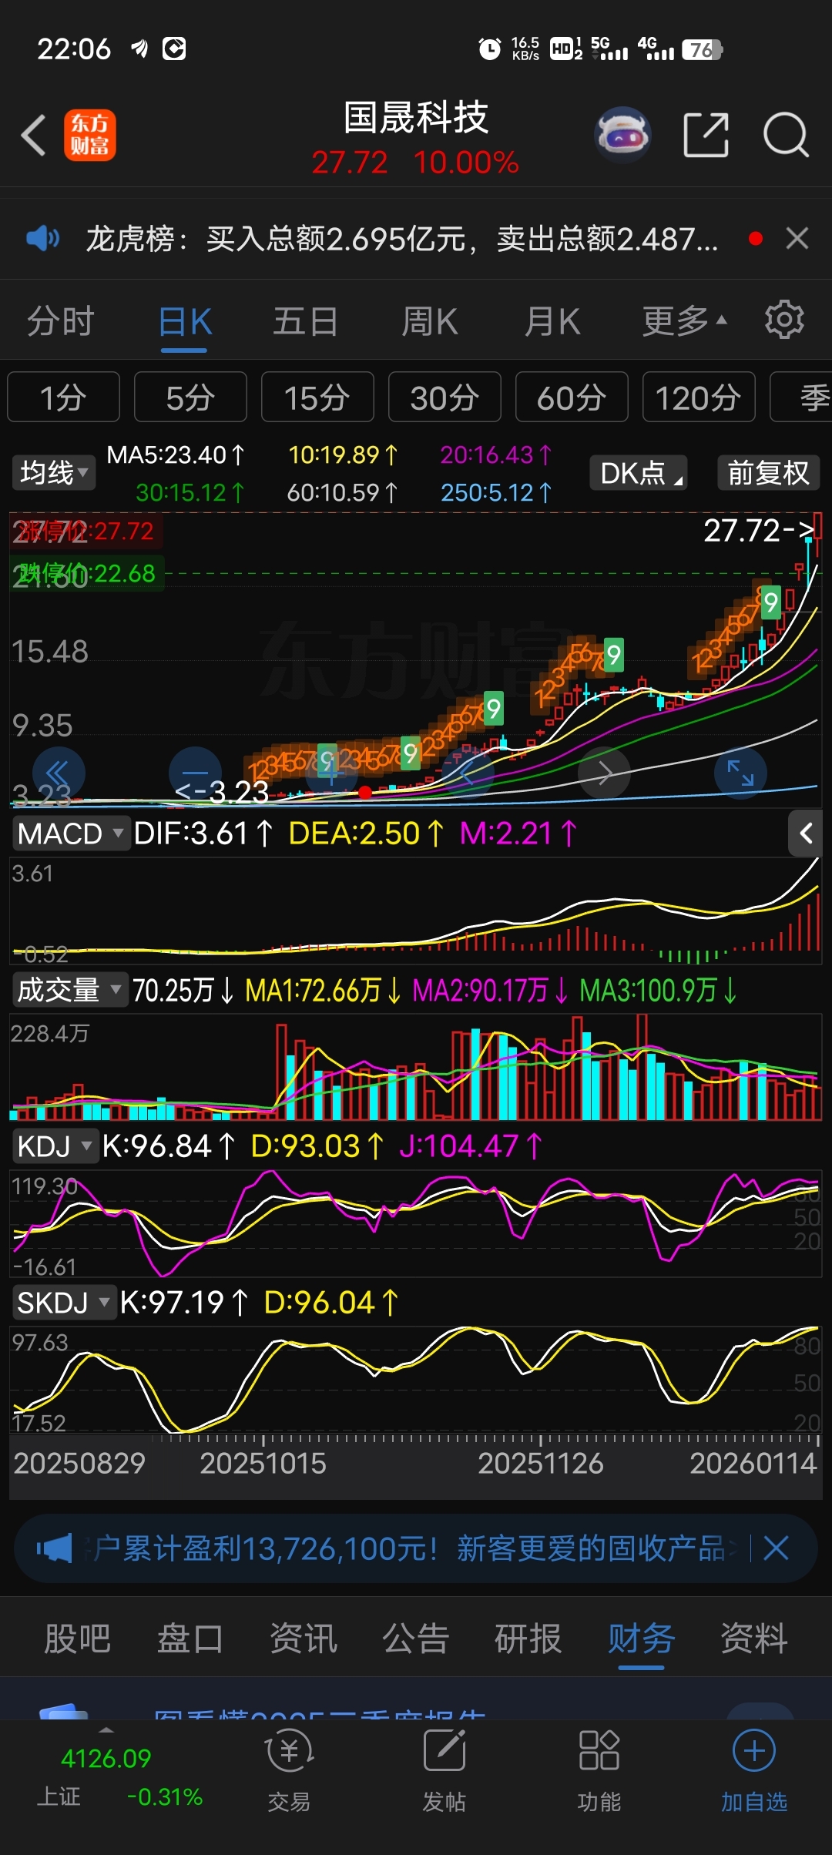
Task: Tap the double-left arrow chart button
Action: tap(59, 773)
